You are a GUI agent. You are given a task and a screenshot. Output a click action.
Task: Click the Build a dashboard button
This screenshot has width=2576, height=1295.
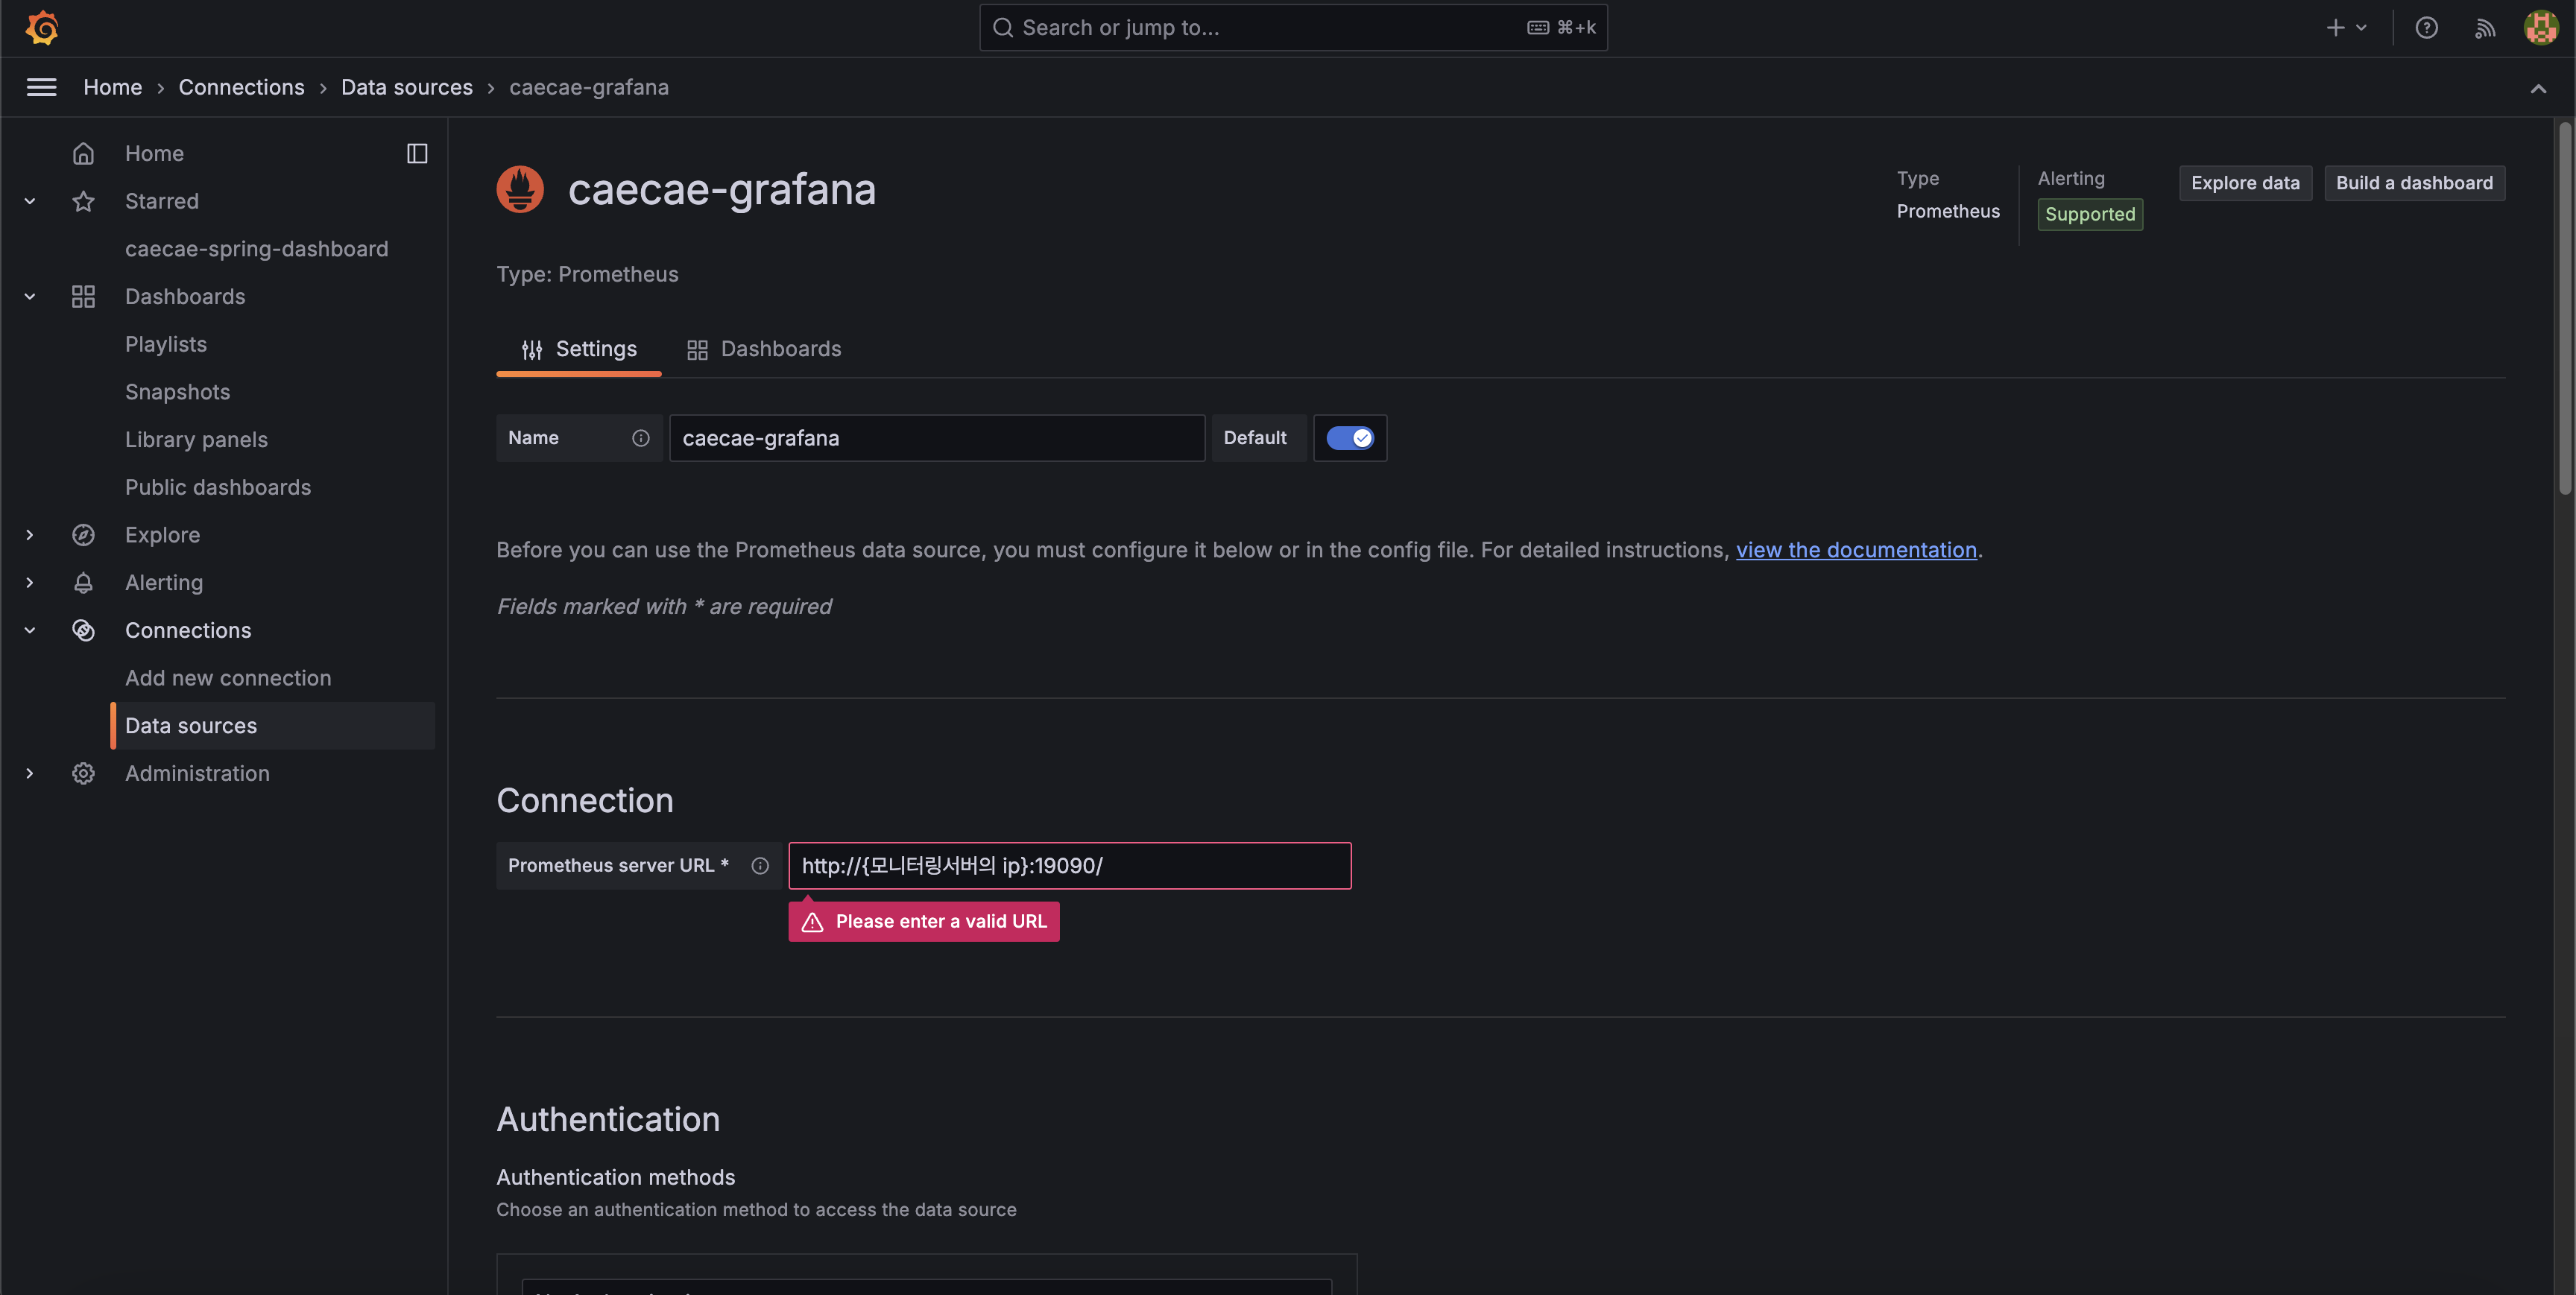[2414, 183]
